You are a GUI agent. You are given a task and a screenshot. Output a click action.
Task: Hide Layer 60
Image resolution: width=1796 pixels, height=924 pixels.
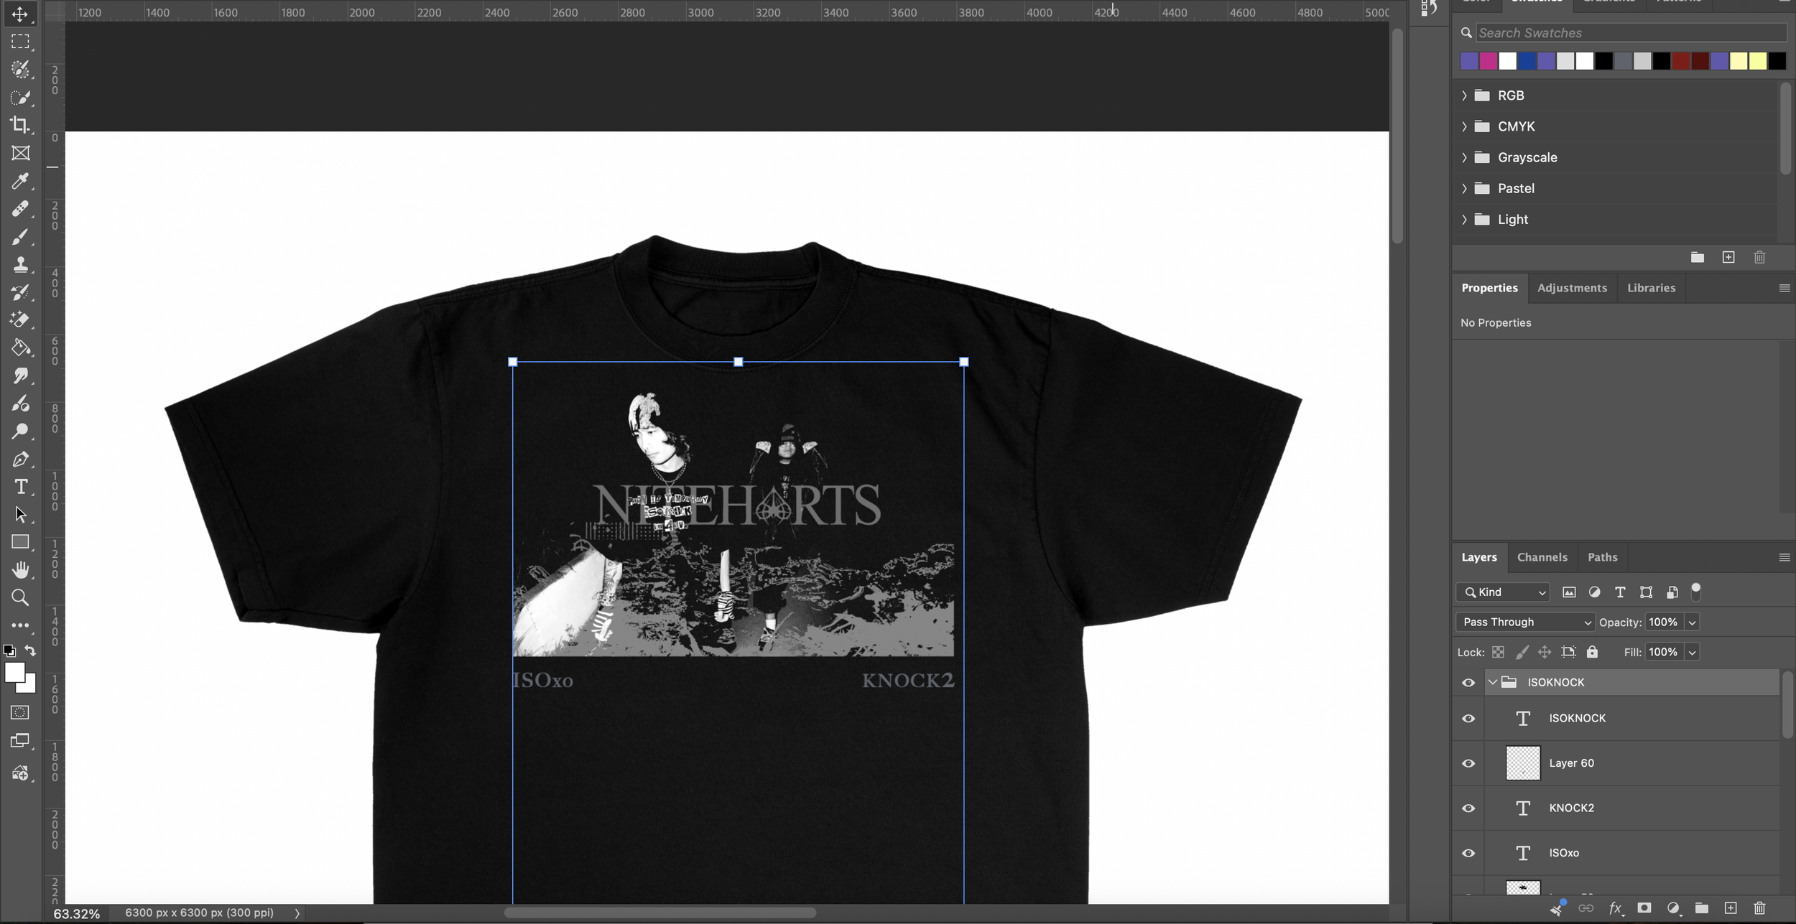coord(1468,763)
